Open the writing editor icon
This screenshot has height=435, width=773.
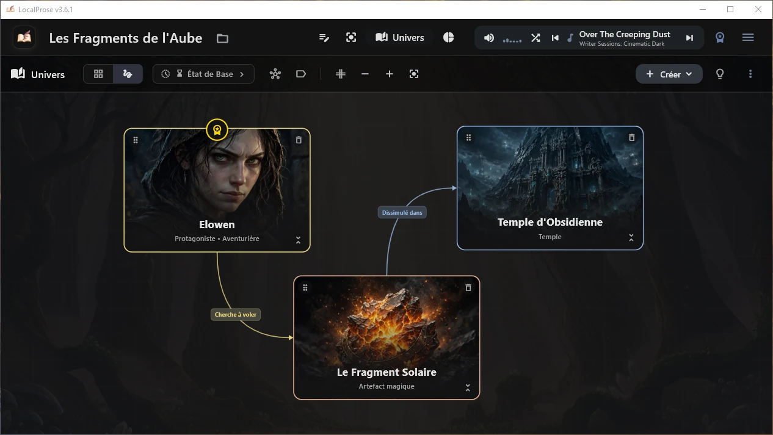(x=324, y=38)
